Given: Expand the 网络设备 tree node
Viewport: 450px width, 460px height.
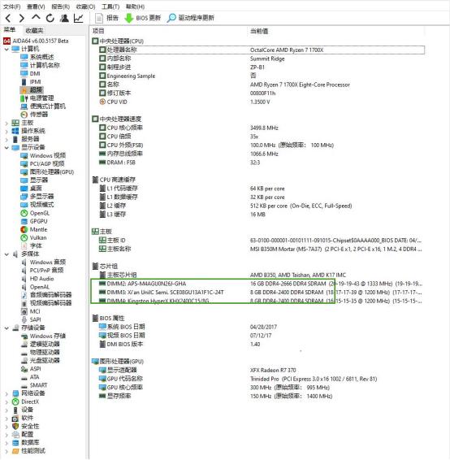Looking at the screenshot, I should pos(6,394).
